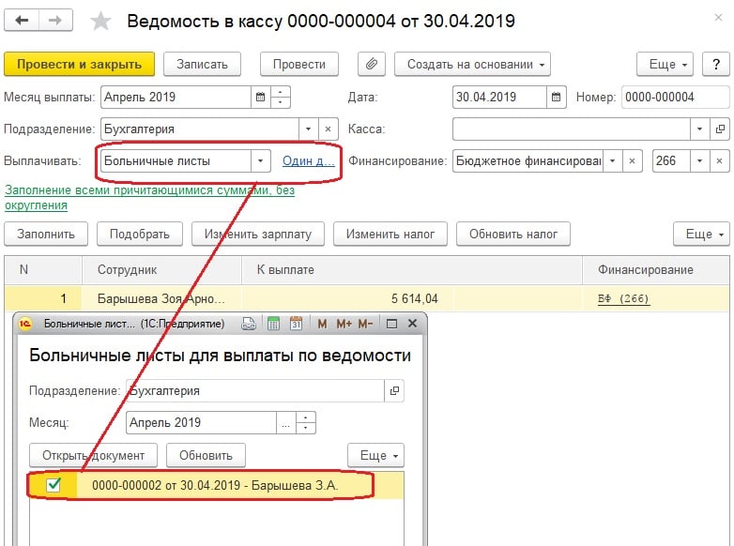Uncheck sick leave 0000-000002 Барышева З.А.
This screenshot has width=734, height=546.
click(x=54, y=485)
